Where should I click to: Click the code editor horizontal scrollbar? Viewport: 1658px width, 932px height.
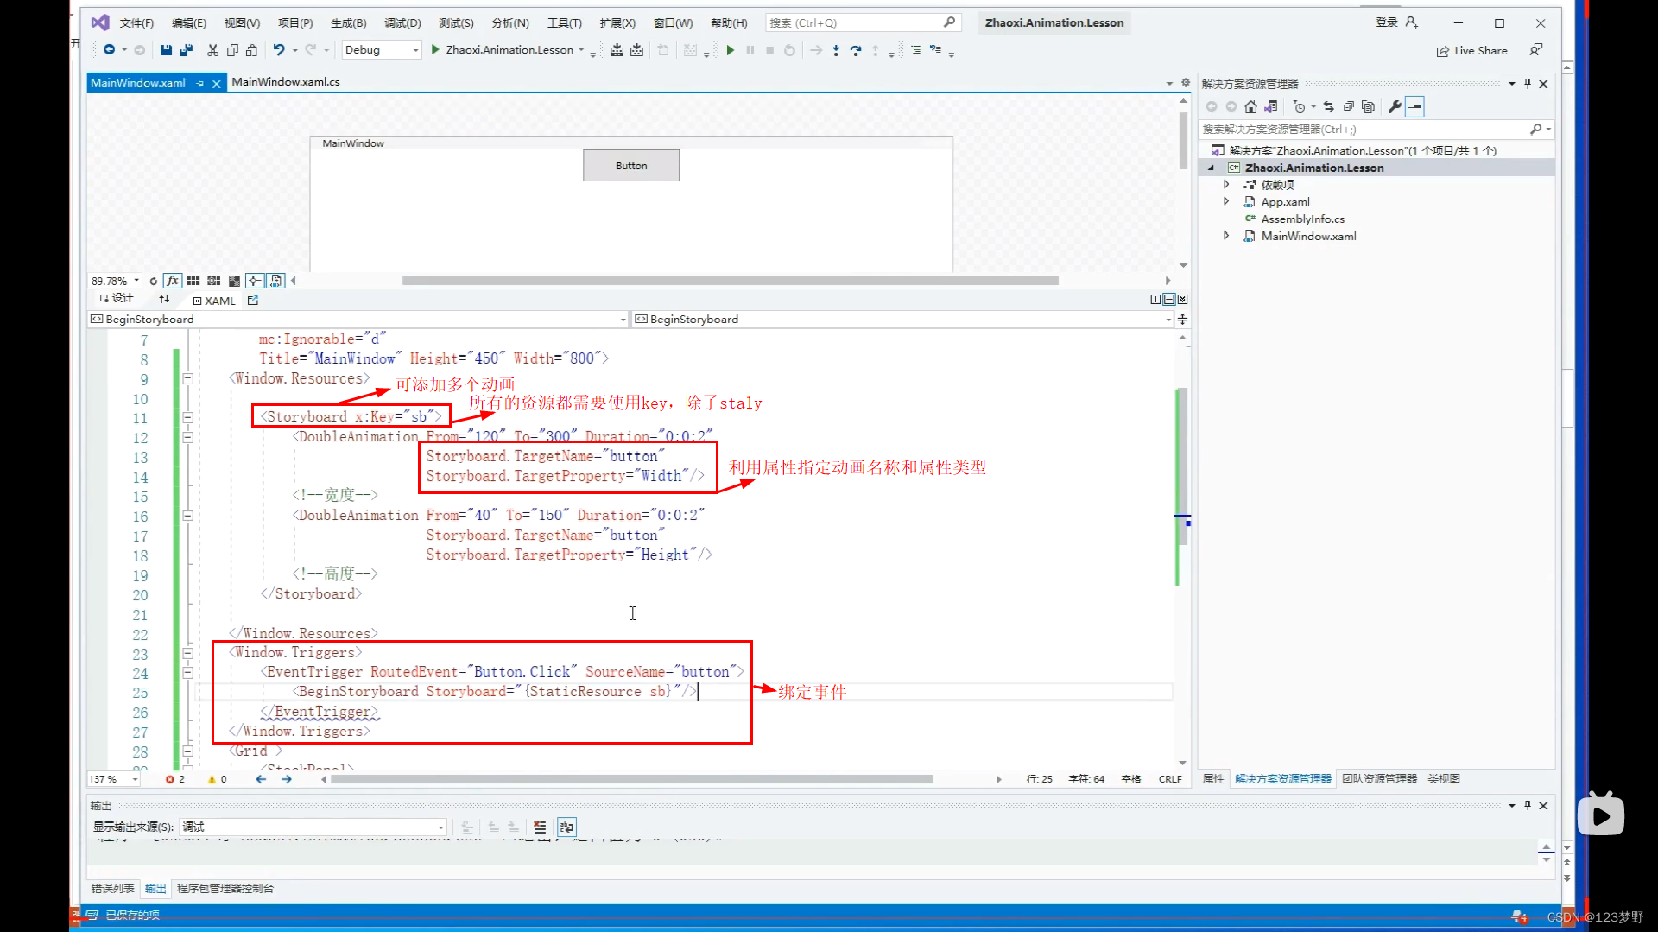pos(631,779)
